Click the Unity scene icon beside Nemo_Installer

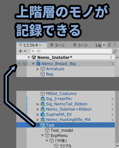pyautogui.click(x=34, y=57)
